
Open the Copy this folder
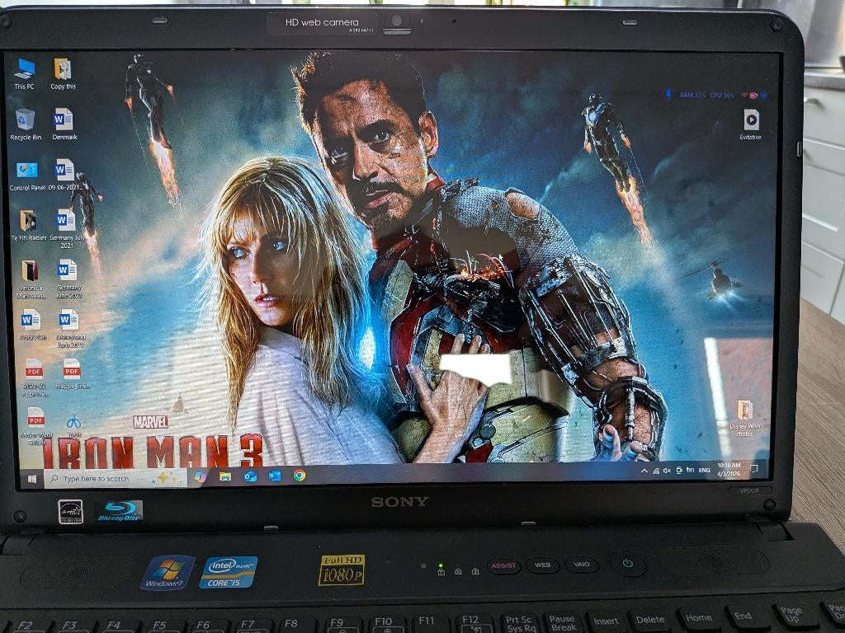[x=63, y=73]
